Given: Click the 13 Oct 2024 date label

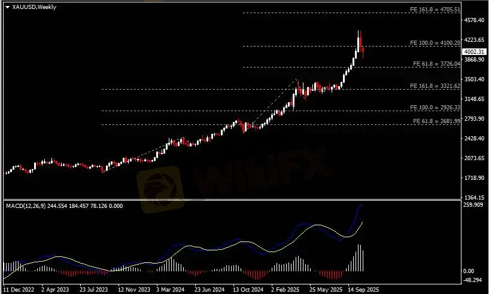Looking at the screenshot, I should (x=248, y=289).
